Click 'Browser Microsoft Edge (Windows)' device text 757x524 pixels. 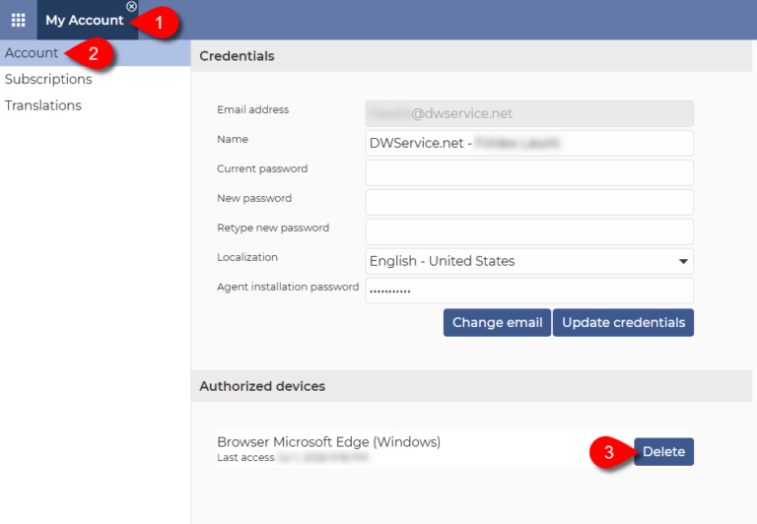[x=329, y=442]
